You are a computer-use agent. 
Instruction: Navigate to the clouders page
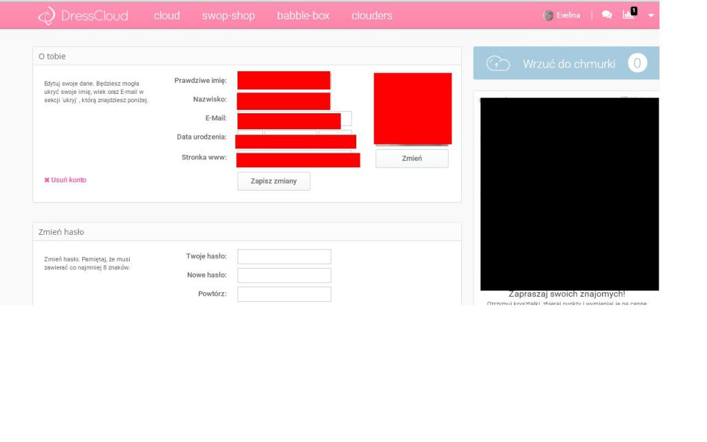click(371, 16)
